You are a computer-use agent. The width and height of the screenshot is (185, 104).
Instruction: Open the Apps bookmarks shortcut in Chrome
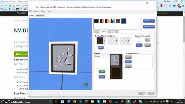click(4, 9)
